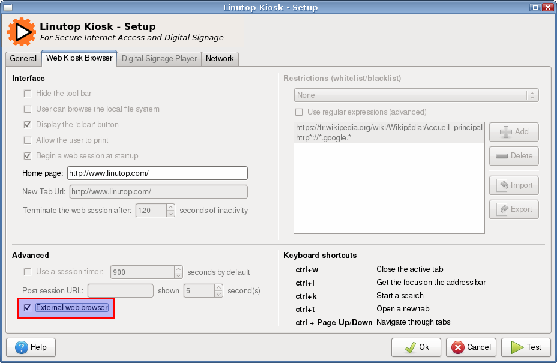Uncheck 'External web browser' checkbox

[x=28, y=308]
